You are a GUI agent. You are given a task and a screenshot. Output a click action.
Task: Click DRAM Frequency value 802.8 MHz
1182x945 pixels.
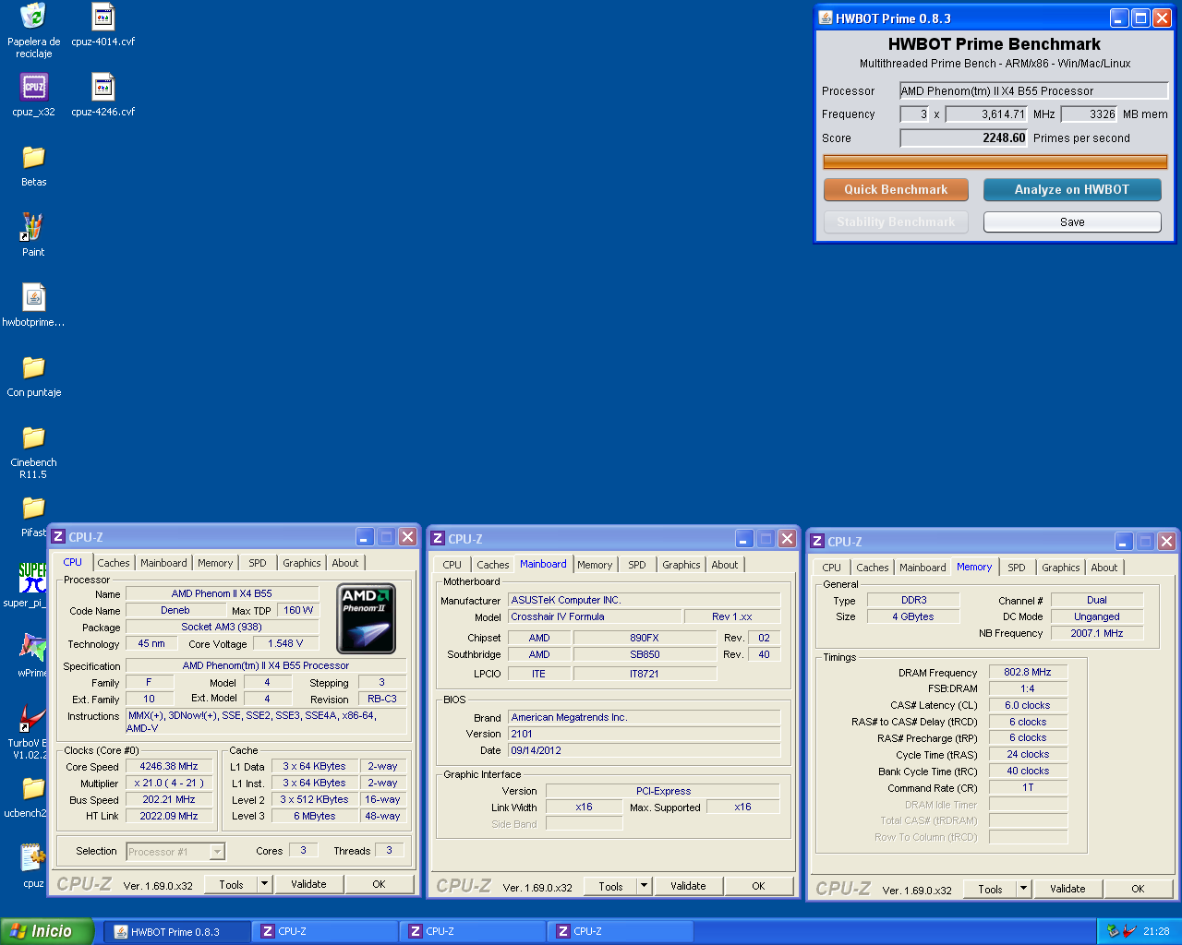[1028, 672]
